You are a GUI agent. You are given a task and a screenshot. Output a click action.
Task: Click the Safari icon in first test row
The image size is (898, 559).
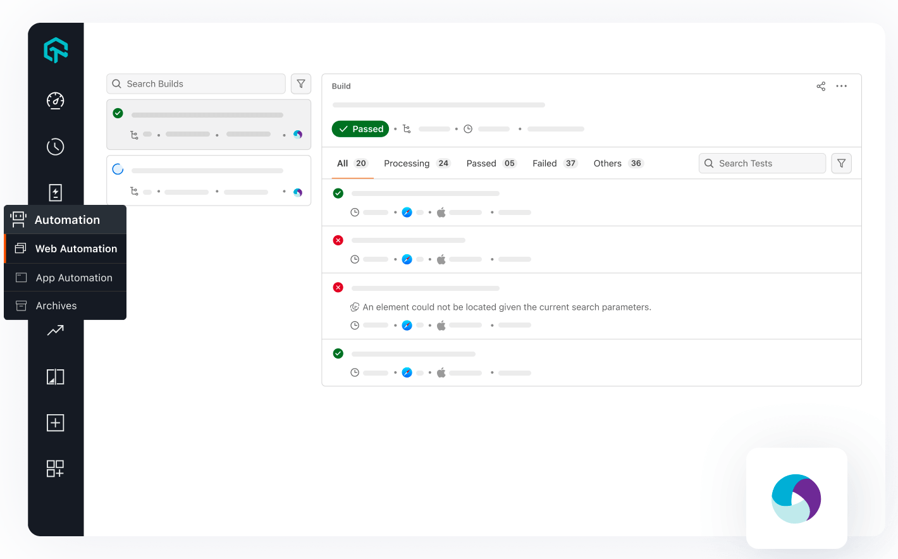click(x=407, y=212)
